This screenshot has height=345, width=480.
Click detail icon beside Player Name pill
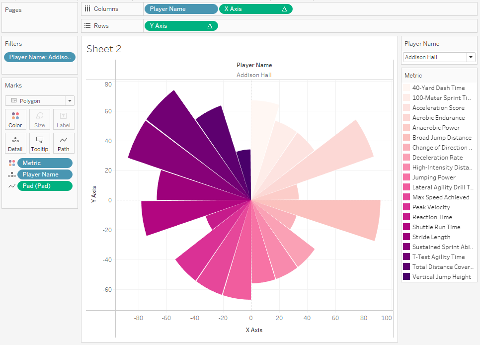tap(12, 174)
